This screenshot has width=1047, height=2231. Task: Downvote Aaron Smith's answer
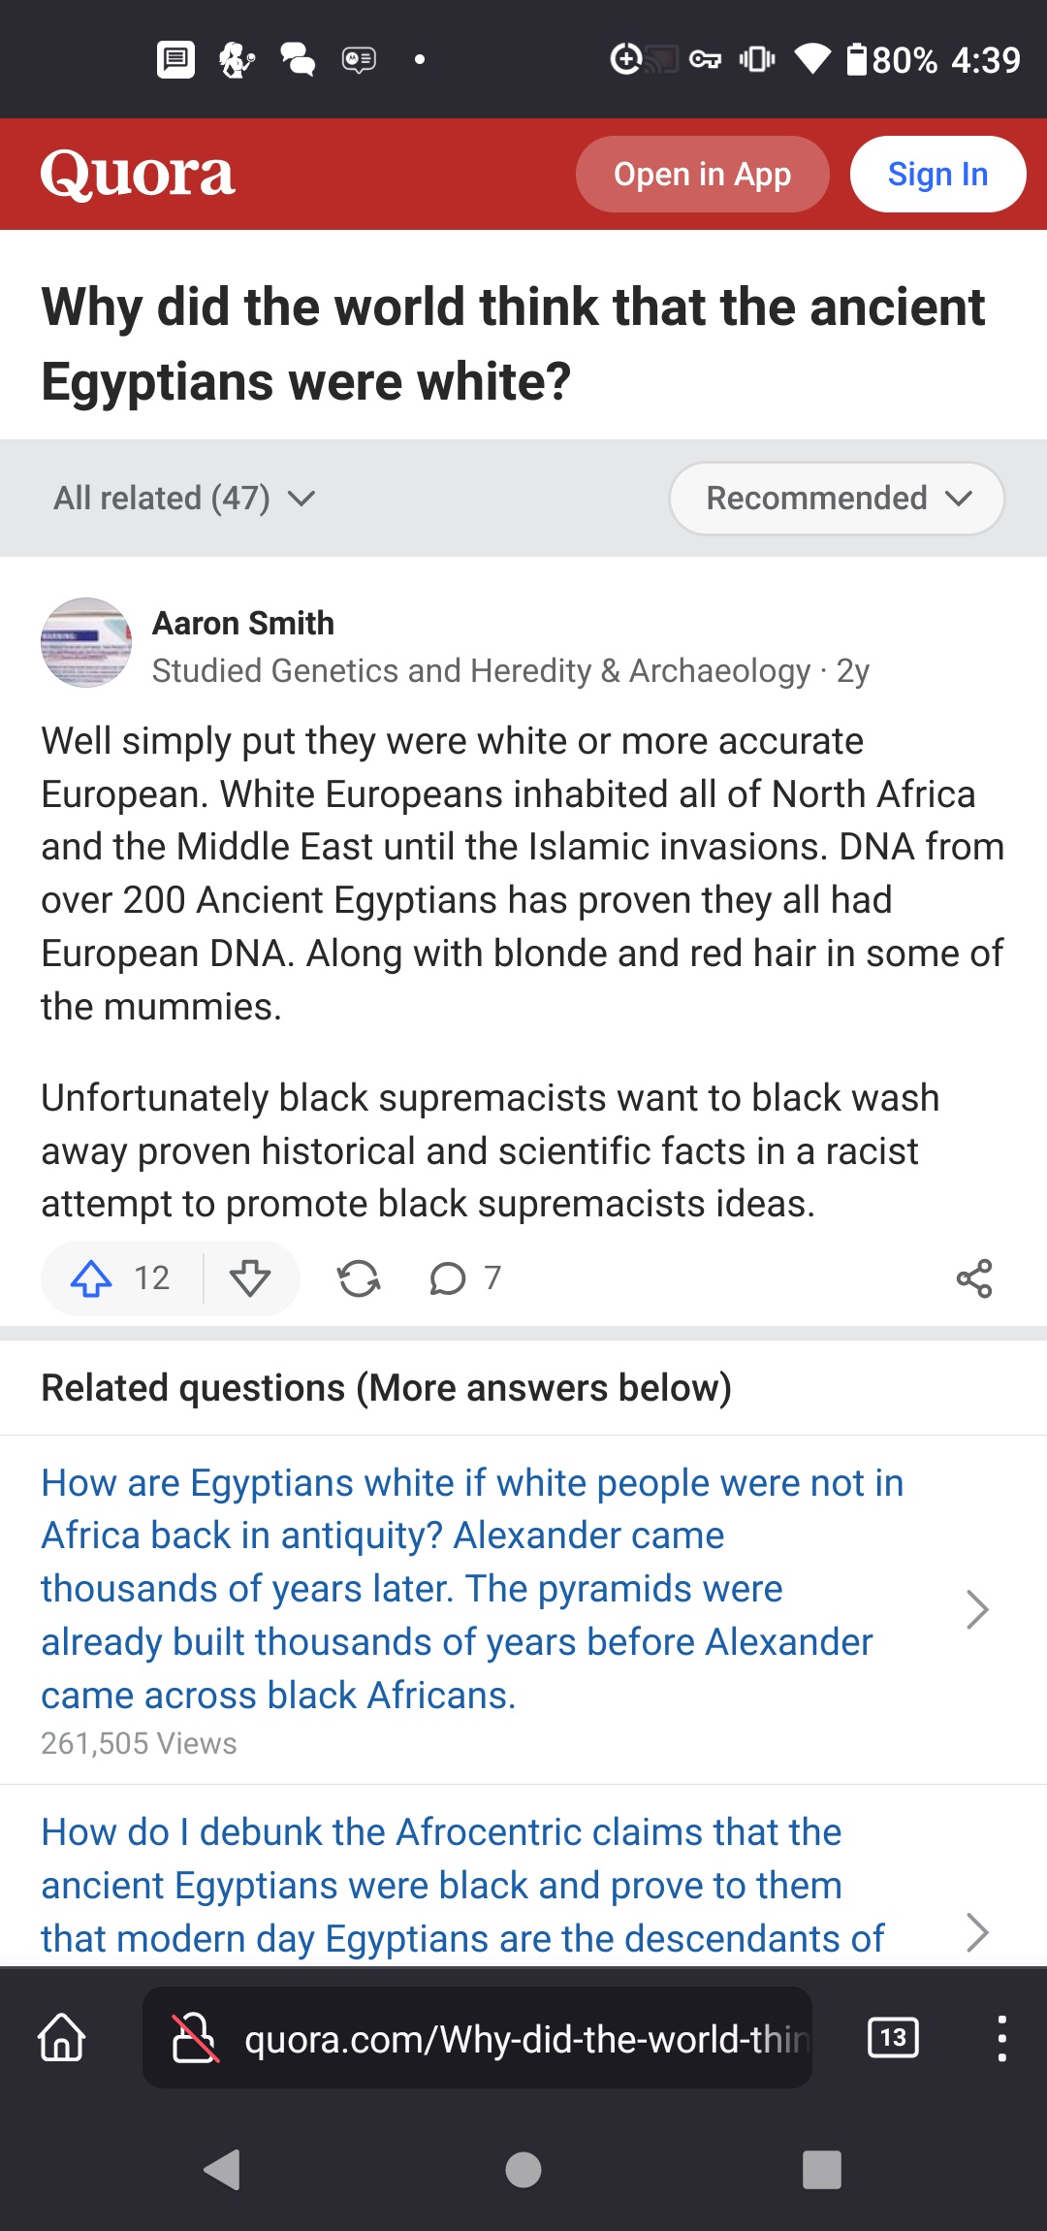coord(250,1278)
